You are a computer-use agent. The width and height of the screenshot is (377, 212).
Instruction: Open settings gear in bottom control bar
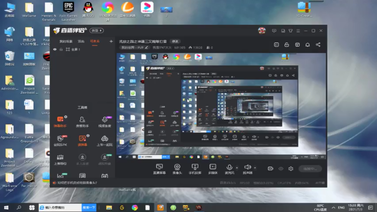pos(290,168)
